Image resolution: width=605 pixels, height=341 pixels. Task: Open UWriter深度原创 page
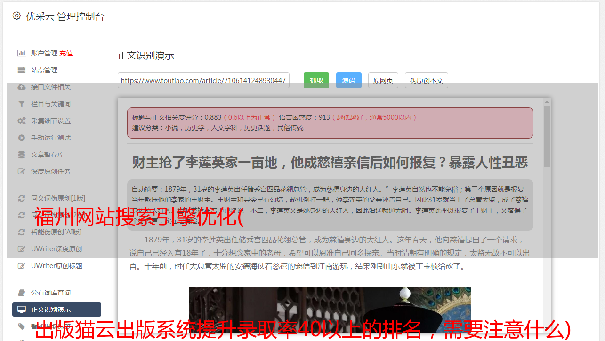click(x=56, y=249)
